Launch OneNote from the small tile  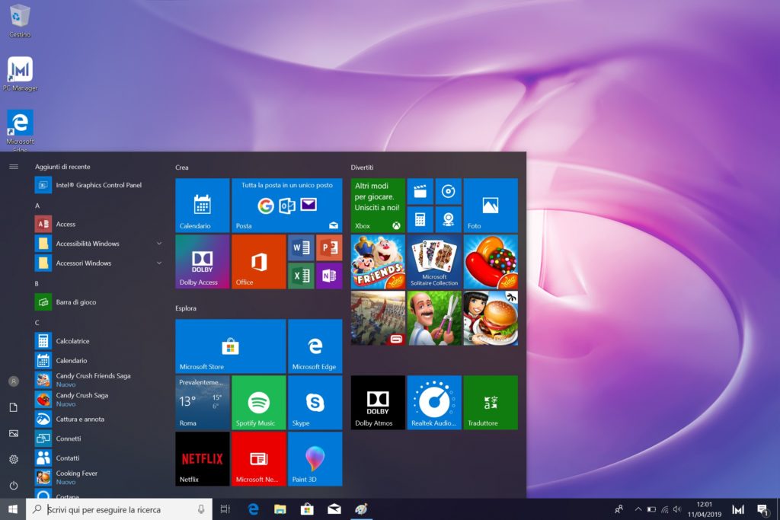(x=329, y=276)
